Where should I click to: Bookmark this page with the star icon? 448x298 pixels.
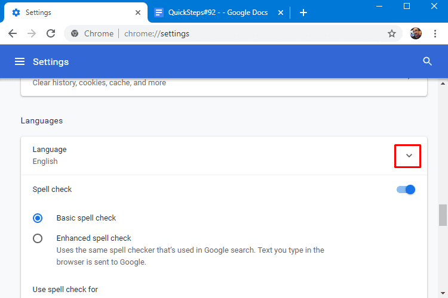tap(392, 34)
